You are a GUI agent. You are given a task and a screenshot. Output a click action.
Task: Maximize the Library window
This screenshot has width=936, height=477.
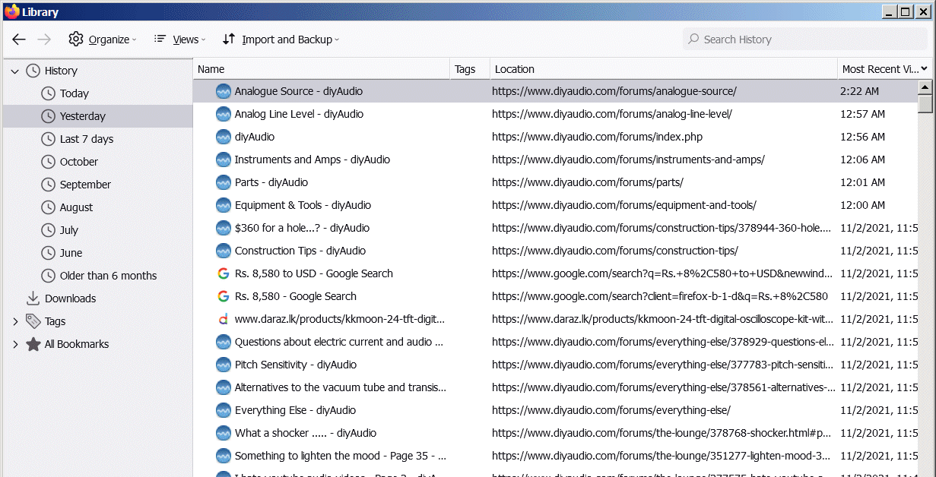point(905,11)
